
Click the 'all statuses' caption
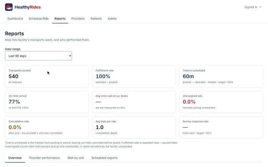pos(15,82)
